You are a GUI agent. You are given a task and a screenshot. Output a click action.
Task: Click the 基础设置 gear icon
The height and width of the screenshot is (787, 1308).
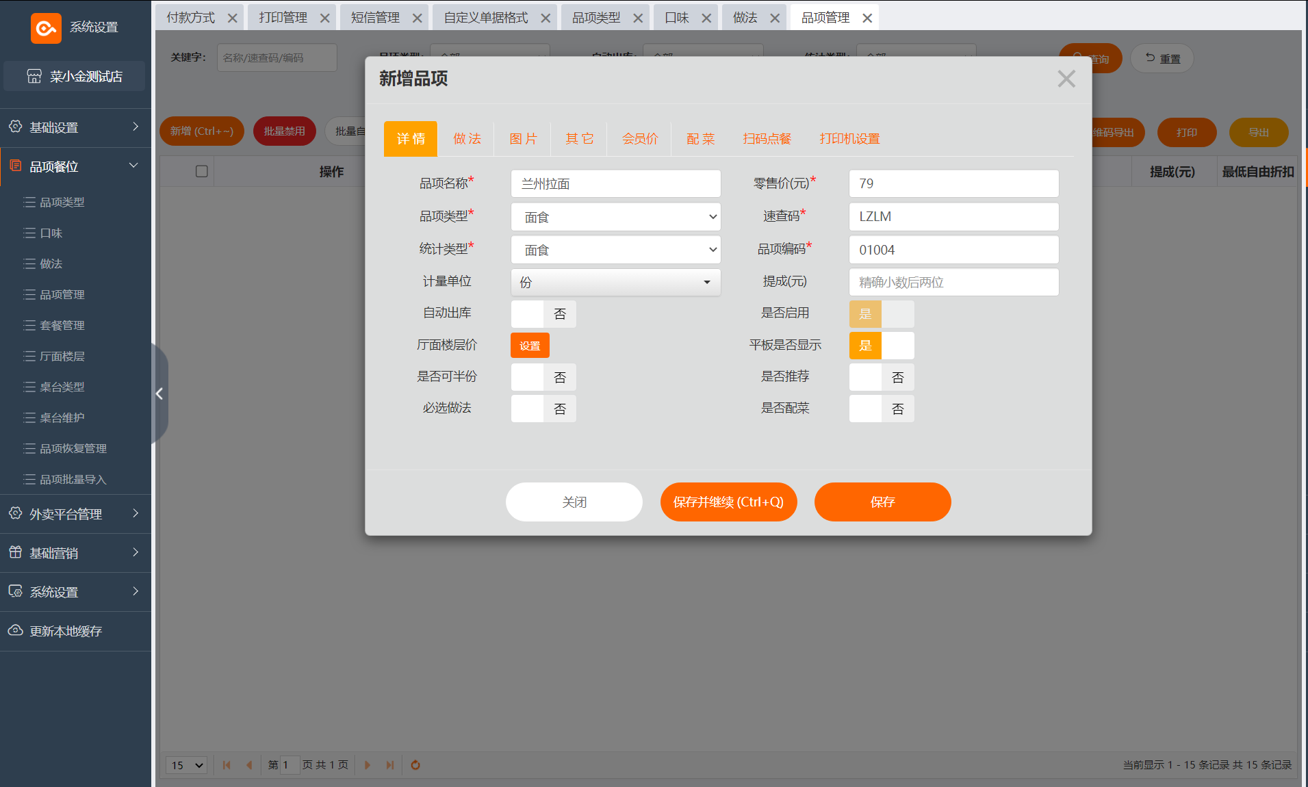pyautogui.click(x=16, y=127)
